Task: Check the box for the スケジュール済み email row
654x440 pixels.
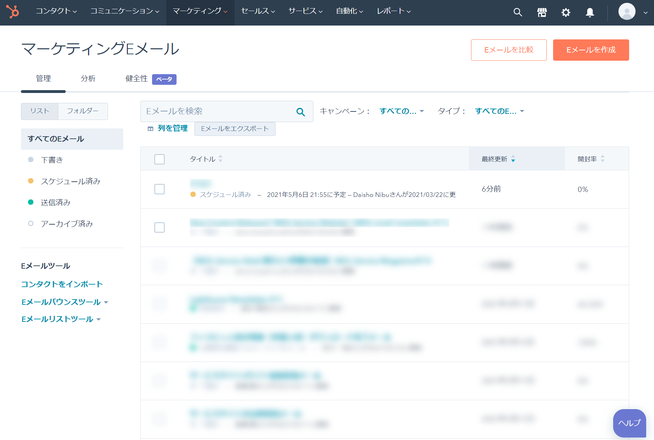Action: pos(160,189)
